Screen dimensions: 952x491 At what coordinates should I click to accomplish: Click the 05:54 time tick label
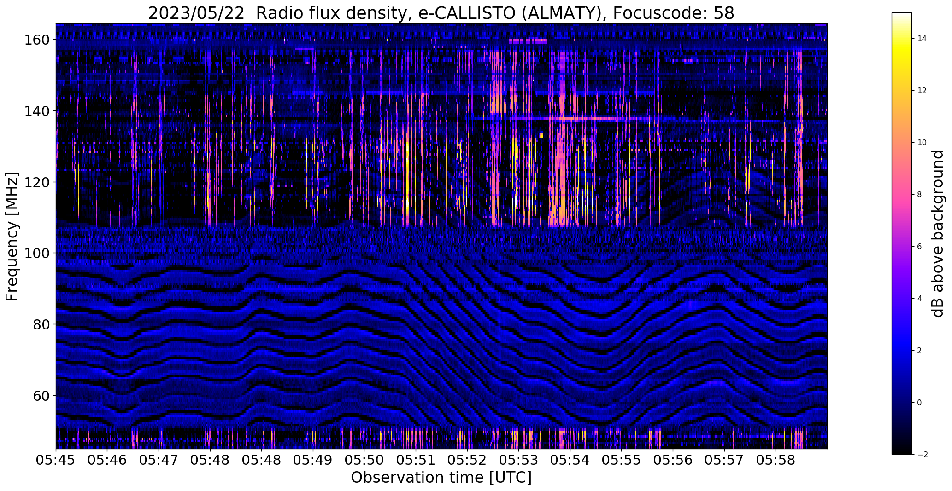(x=570, y=461)
